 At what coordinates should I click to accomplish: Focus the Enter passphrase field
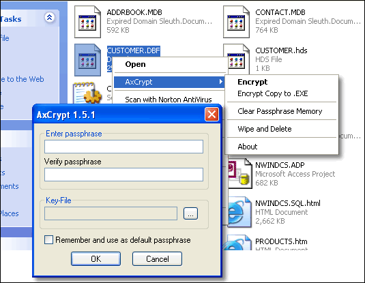(x=124, y=147)
